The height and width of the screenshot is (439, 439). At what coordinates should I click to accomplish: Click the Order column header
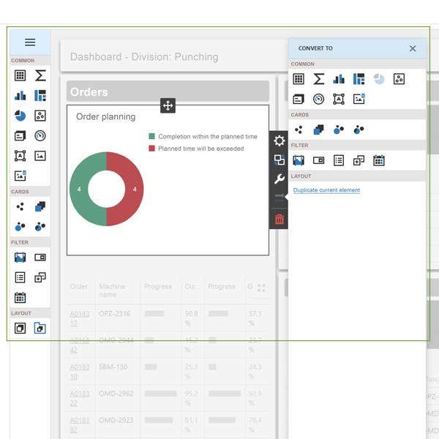coord(79,286)
